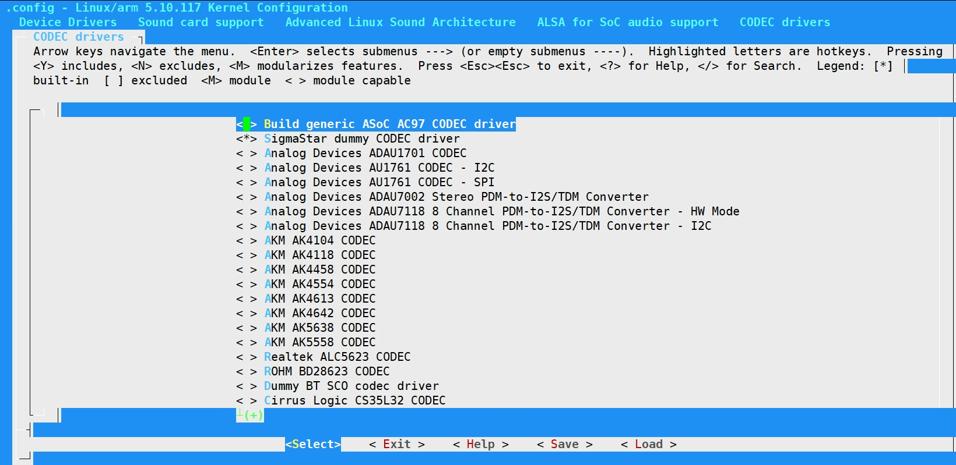This screenshot has height=465, width=956.
Task: Toggle Realtek ALC5623 CODEC tristate box
Action: coord(247,357)
